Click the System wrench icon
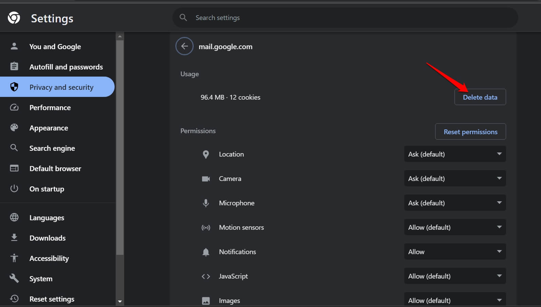541x307 pixels. pyautogui.click(x=14, y=278)
